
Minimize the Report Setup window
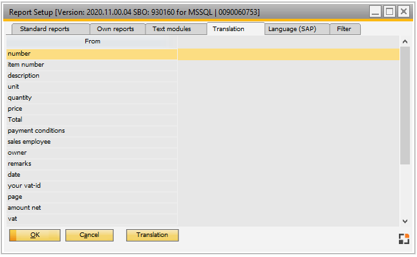[x=375, y=12]
